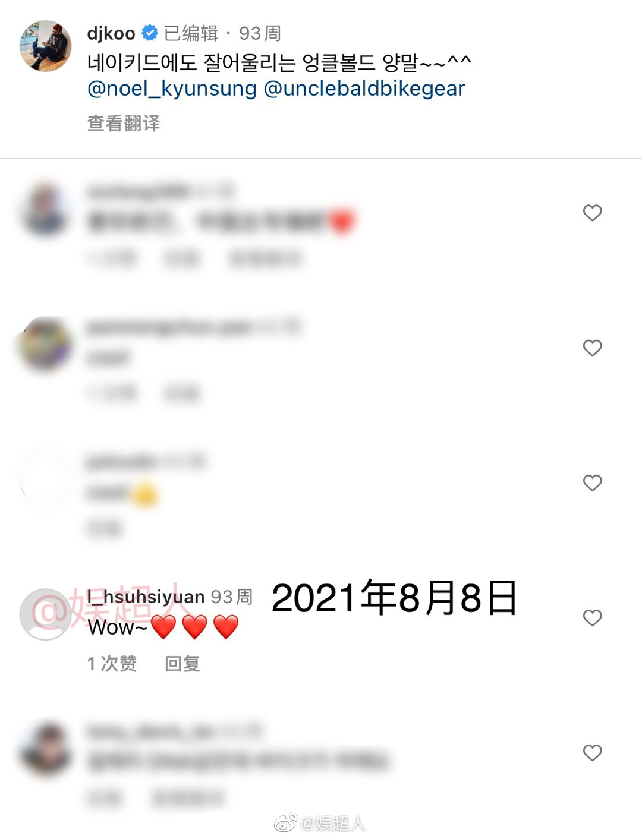This screenshot has width=642, height=839.
Task: Reply to l_hsuhsiyuan with 回复
Action: coord(182,664)
